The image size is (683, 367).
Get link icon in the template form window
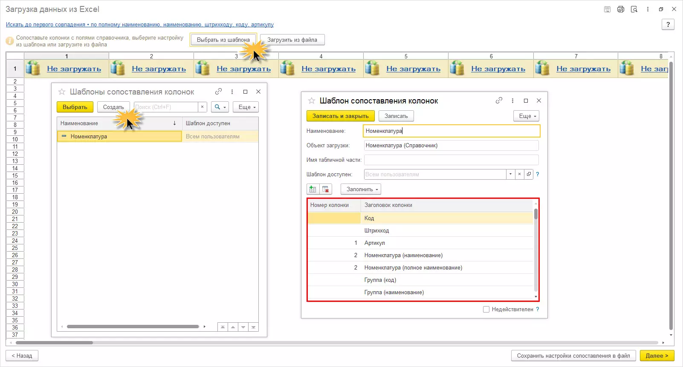tap(499, 100)
